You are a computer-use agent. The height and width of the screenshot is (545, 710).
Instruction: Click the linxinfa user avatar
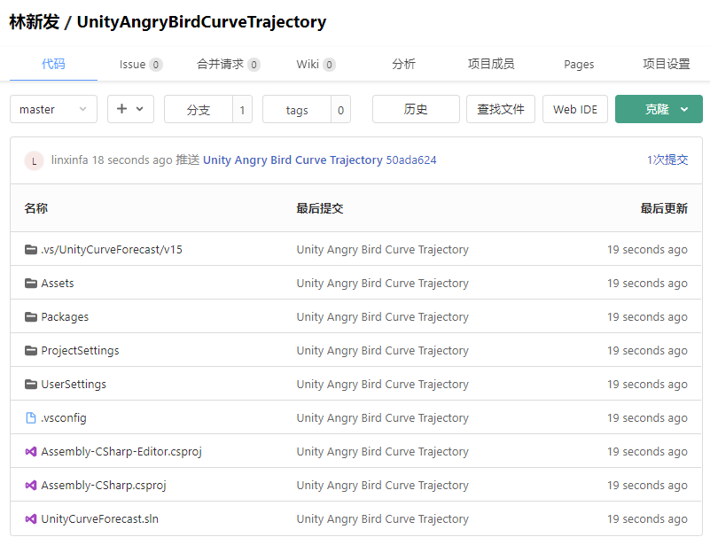(34, 160)
